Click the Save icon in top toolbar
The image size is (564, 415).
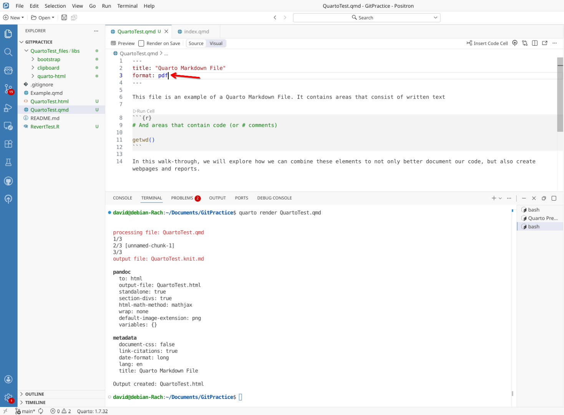64,18
